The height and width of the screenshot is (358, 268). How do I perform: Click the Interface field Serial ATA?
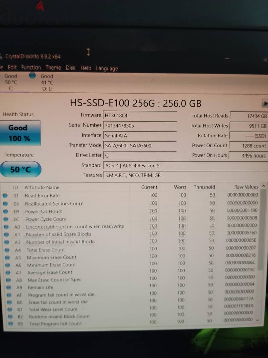140,136
